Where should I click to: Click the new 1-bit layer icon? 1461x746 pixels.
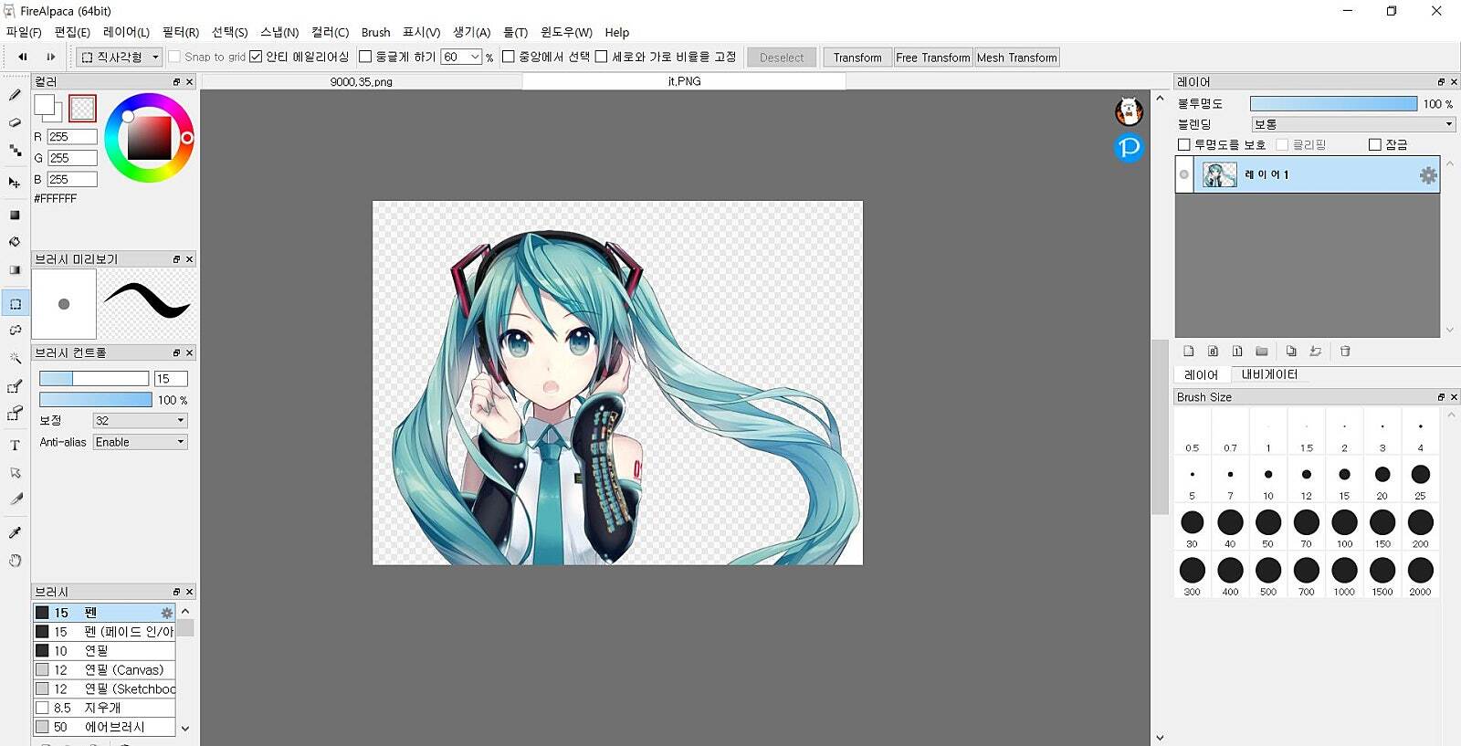click(x=1237, y=352)
